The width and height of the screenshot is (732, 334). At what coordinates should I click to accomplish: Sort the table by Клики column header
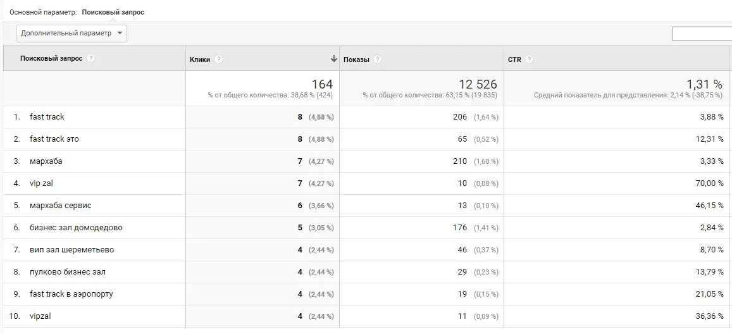click(200, 59)
